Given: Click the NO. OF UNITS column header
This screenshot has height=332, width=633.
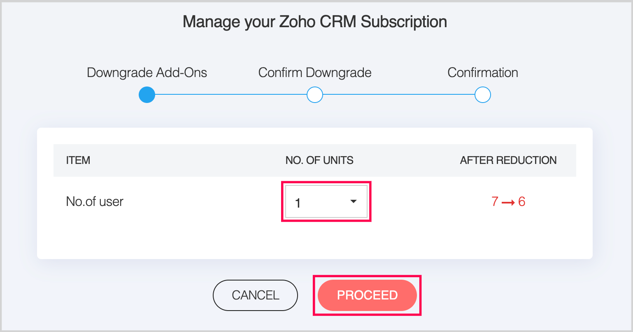Looking at the screenshot, I should [319, 160].
